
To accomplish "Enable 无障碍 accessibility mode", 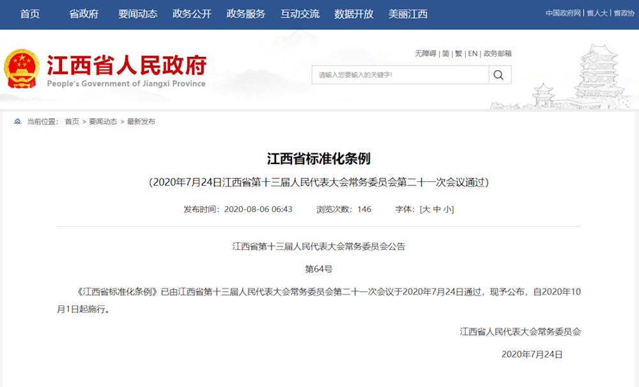I will tap(426, 54).
